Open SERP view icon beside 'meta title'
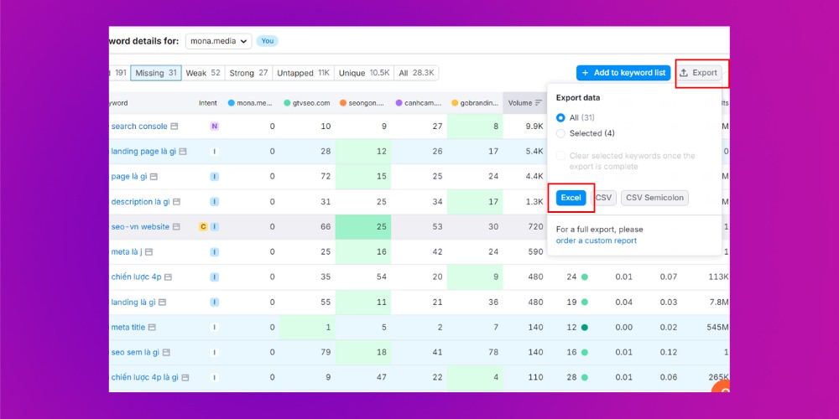This screenshot has height=419, width=839. tap(152, 327)
